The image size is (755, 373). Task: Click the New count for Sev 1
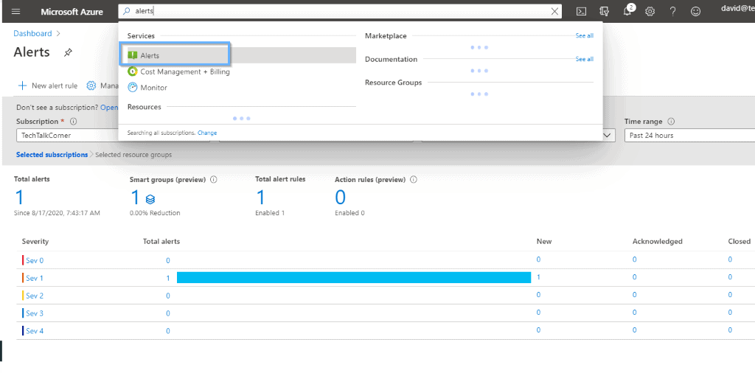point(538,276)
